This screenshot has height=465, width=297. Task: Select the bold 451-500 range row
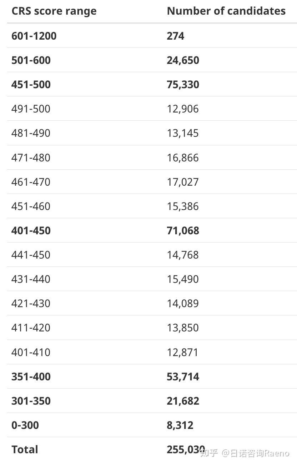pyautogui.click(x=31, y=84)
